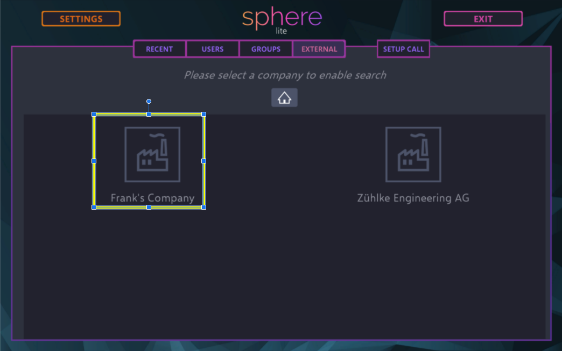Click the home icon button
The height and width of the screenshot is (351, 562).
284,98
